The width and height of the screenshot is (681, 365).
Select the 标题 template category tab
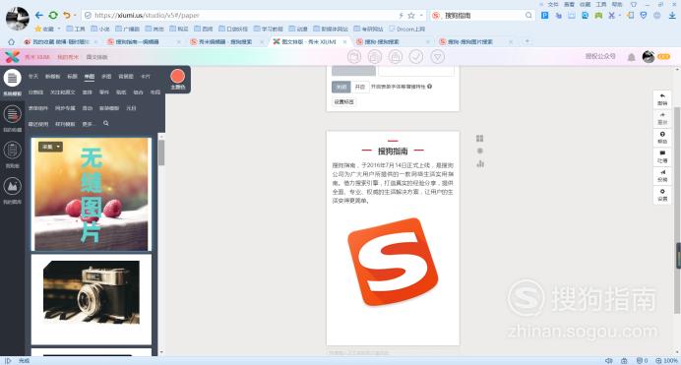(x=72, y=77)
